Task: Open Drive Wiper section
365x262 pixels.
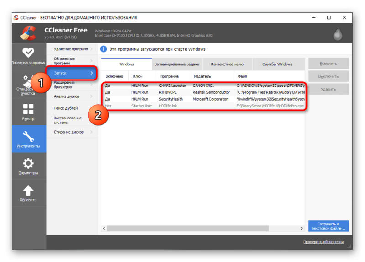Action: coord(72,132)
